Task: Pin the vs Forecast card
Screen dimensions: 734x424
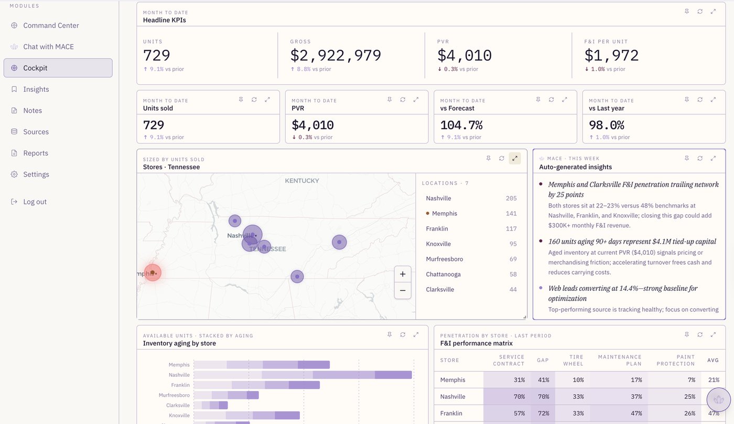Action: point(538,100)
